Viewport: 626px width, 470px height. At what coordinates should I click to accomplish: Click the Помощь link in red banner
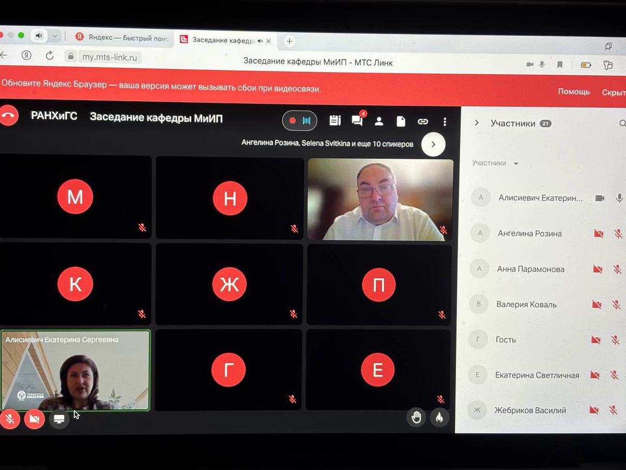(x=574, y=91)
